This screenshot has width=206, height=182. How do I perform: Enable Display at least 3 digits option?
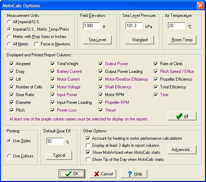point(88,145)
